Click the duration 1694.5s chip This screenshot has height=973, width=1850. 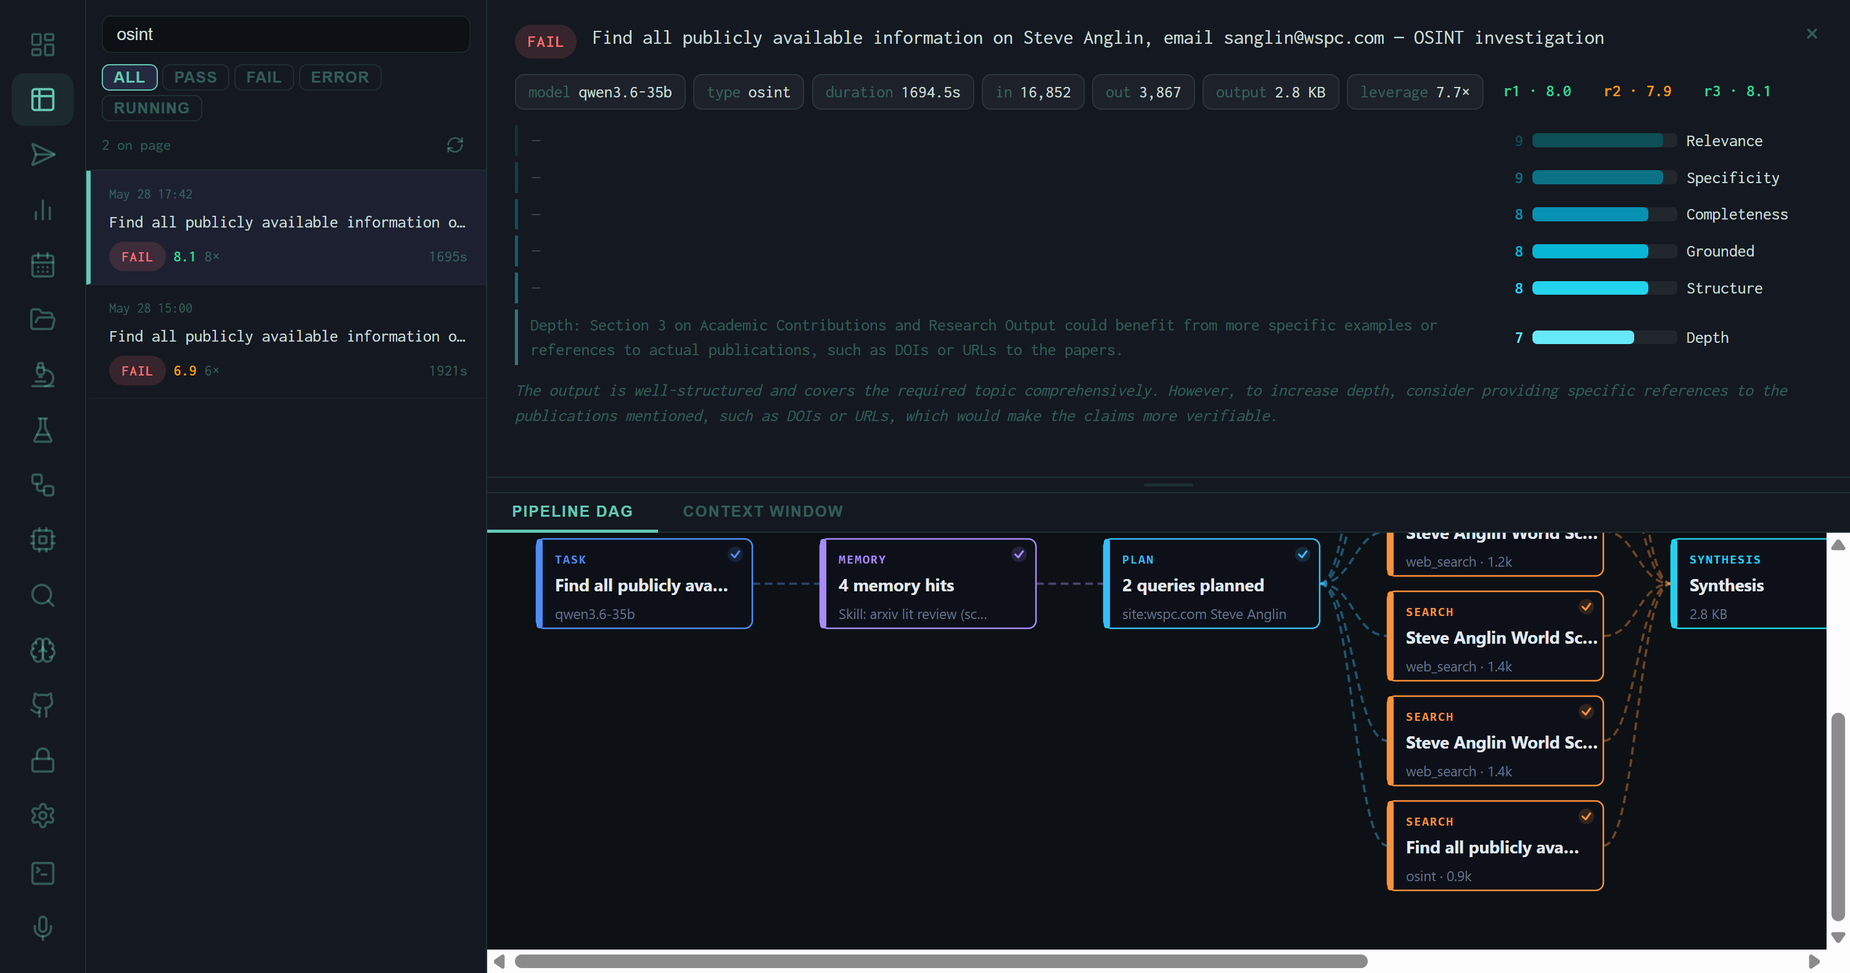(x=893, y=92)
